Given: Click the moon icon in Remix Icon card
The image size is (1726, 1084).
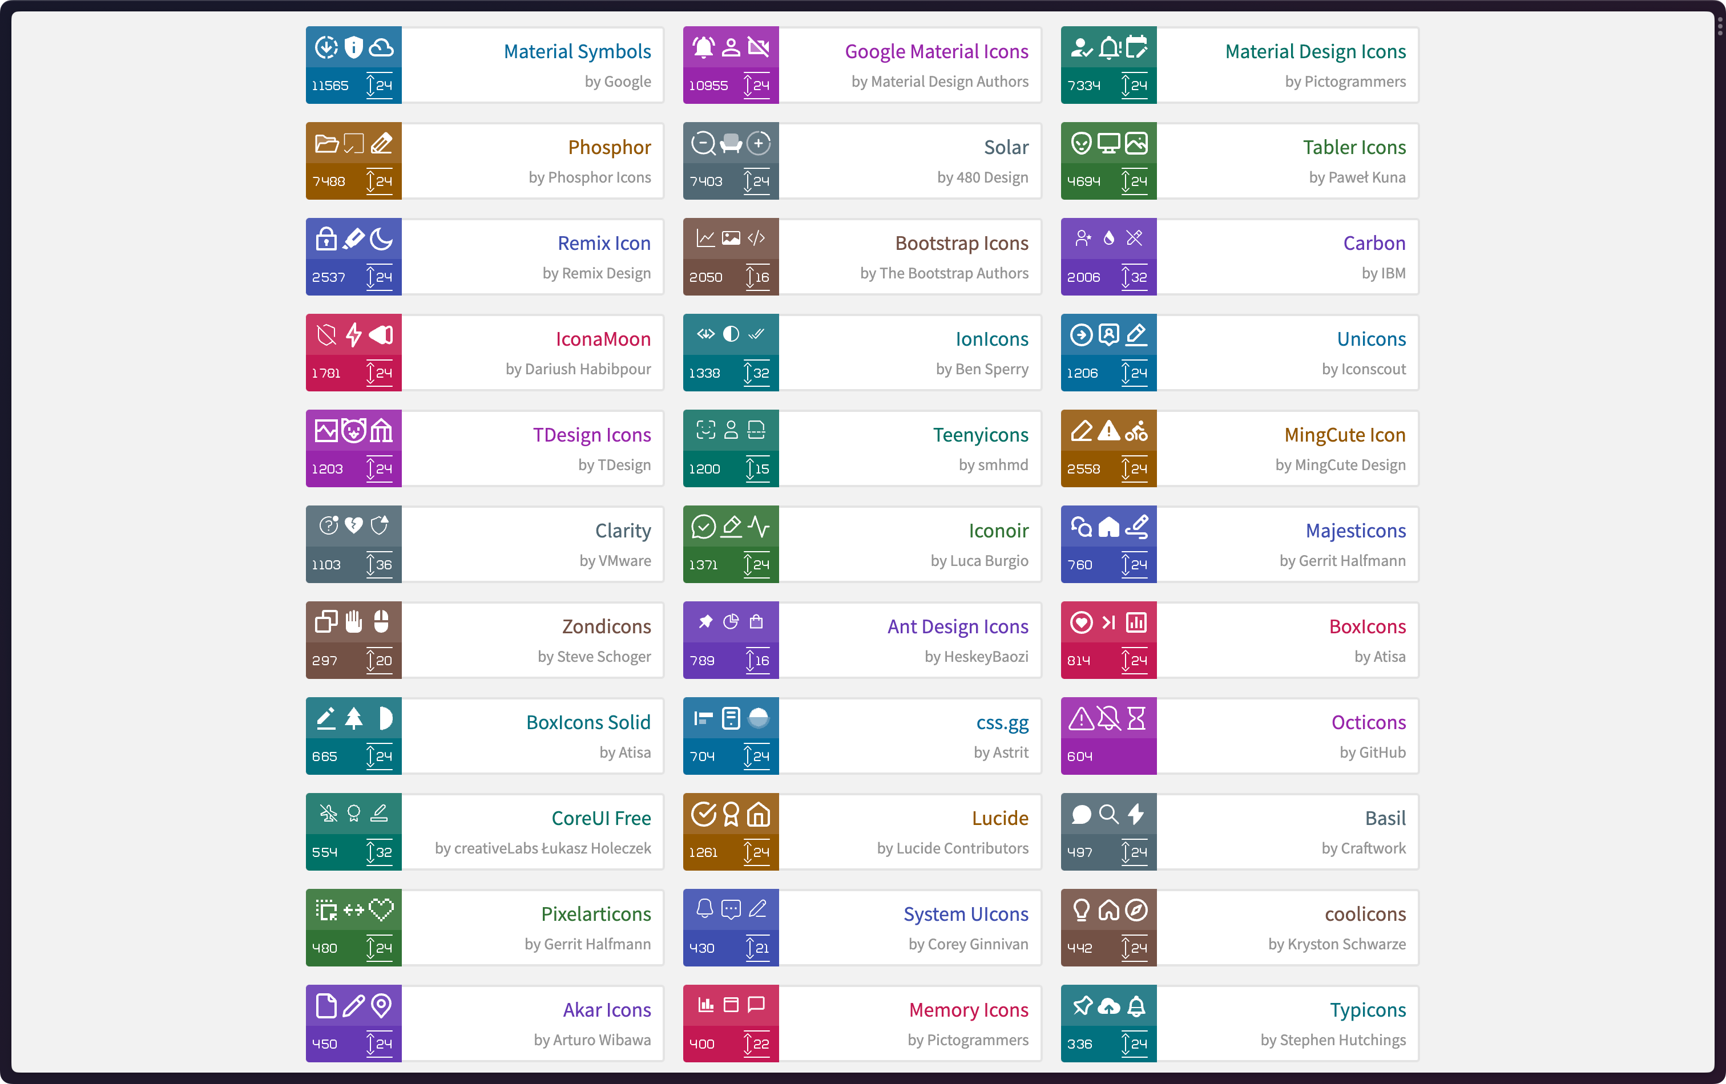Looking at the screenshot, I should pos(381,239).
